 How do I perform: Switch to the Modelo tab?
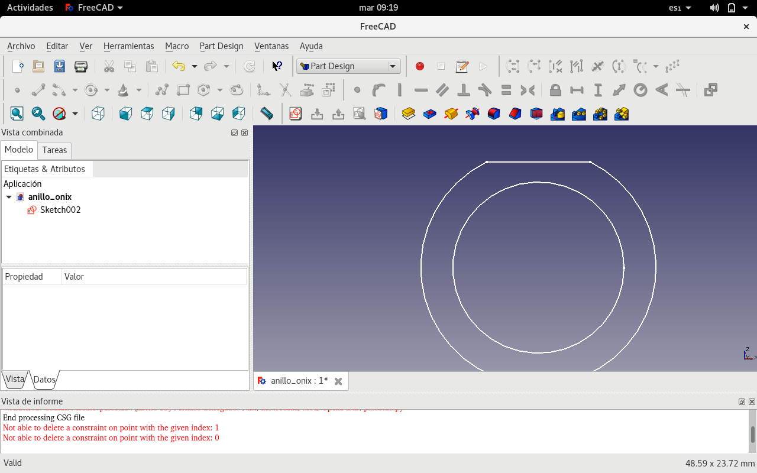pyautogui.click(x=19, y=150)
